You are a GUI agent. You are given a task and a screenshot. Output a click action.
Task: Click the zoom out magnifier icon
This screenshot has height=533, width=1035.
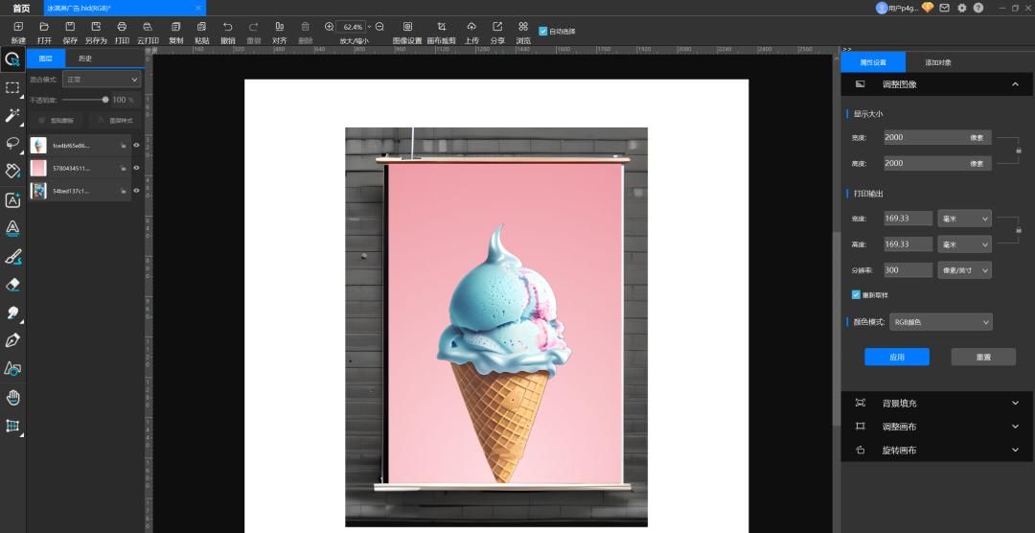click(x=379, y=27)
